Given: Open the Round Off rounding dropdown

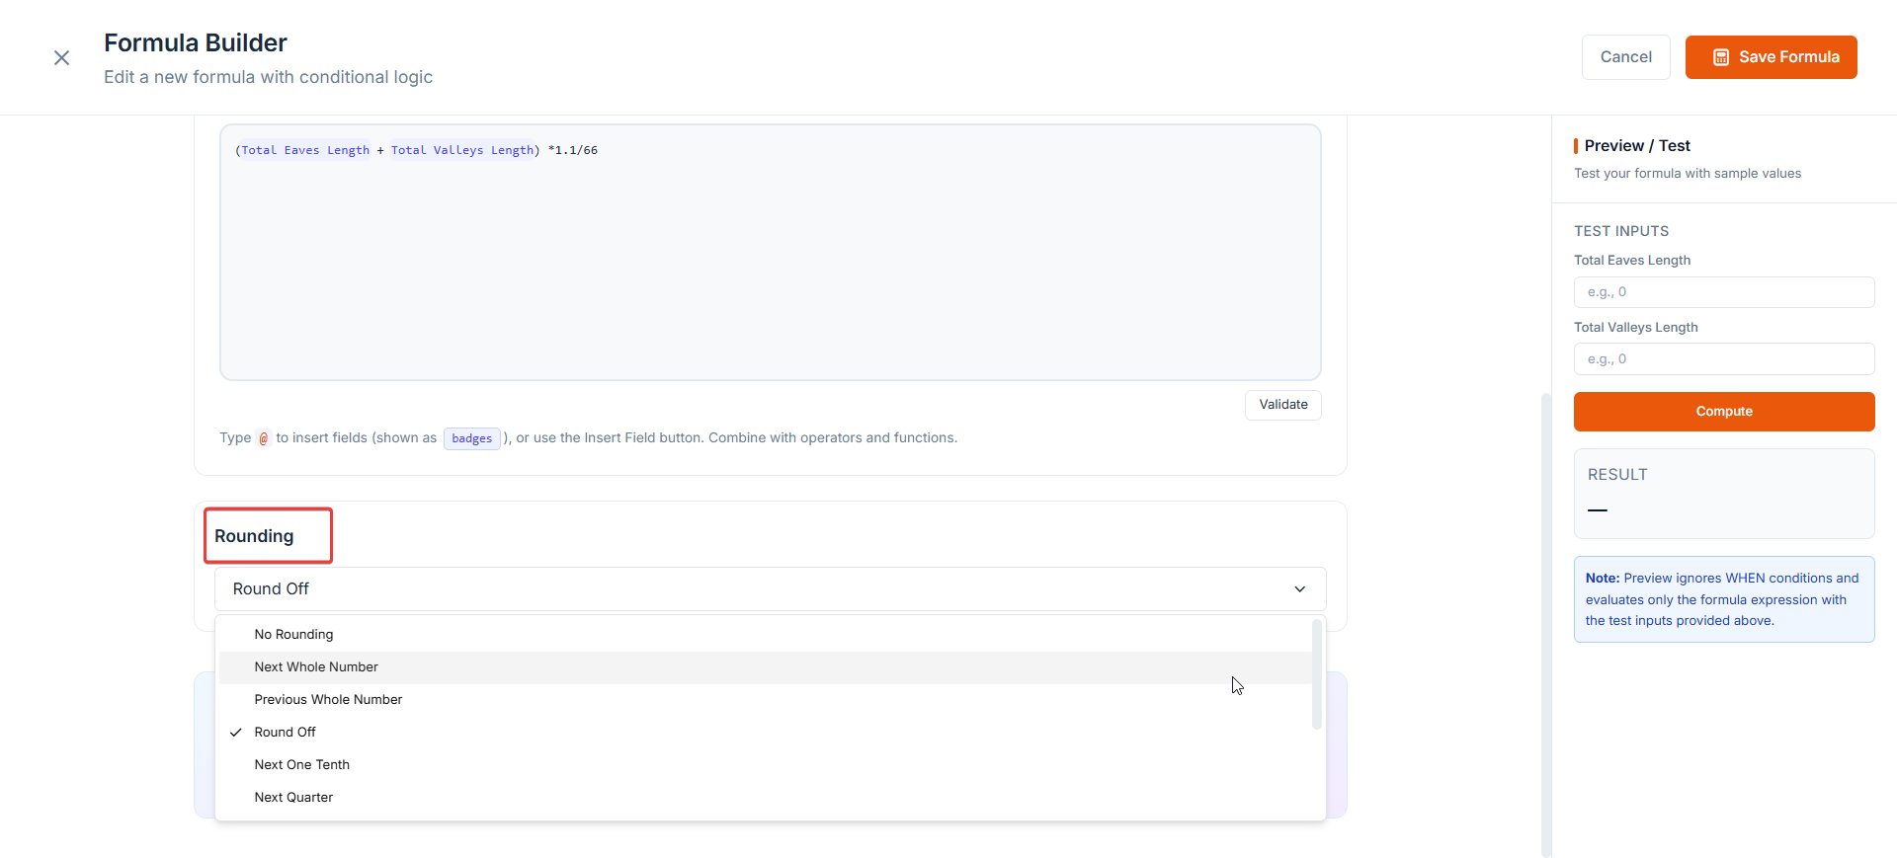Looking at the screenshot, I should click(770, 588).
